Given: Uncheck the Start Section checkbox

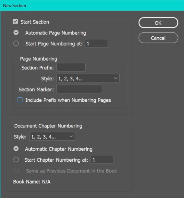Looking at the screenshot, I should 15,22.
